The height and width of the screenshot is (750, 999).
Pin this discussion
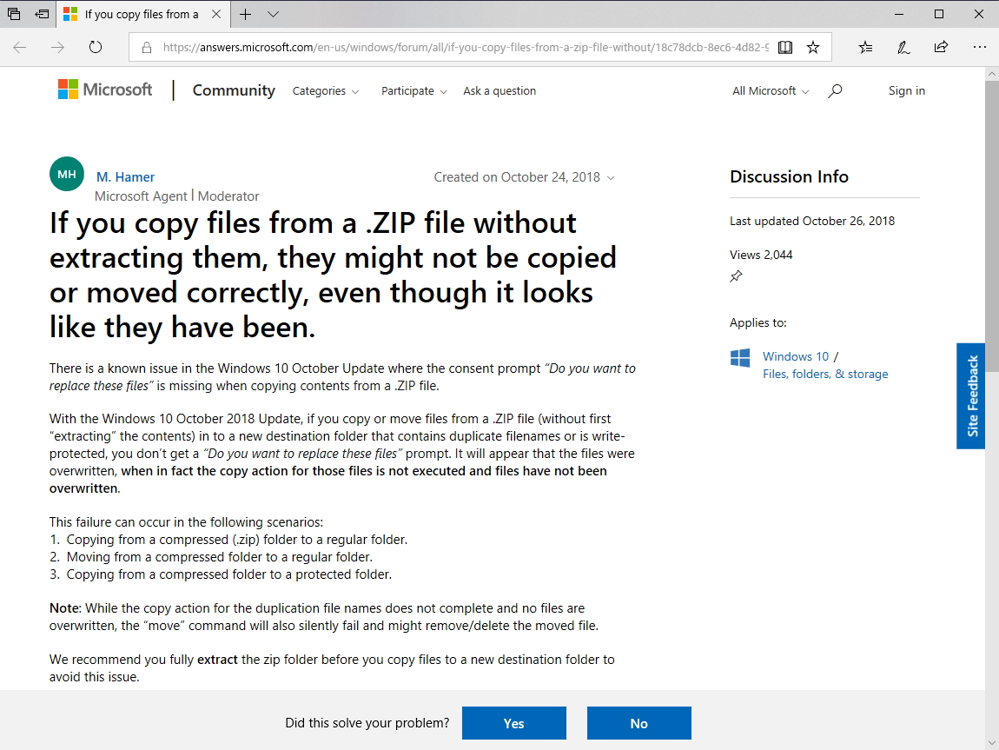point(736,276)
